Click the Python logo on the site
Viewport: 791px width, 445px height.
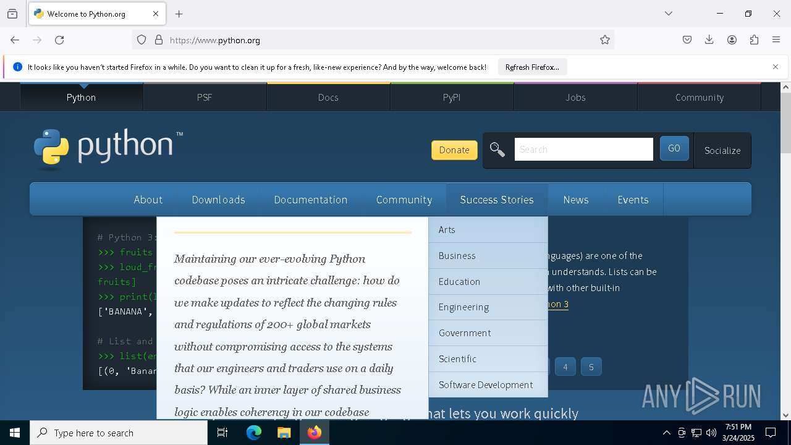click(x=109, y=149)
